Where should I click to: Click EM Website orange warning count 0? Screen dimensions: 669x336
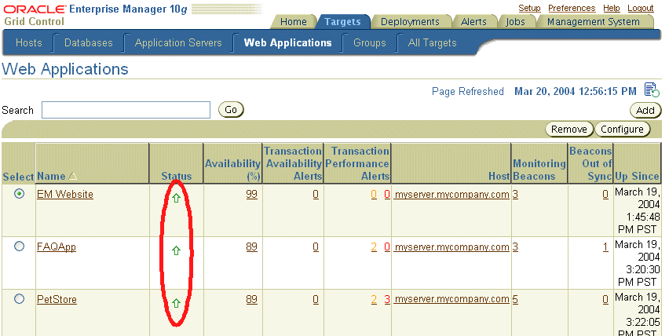(x=374, y=194)
